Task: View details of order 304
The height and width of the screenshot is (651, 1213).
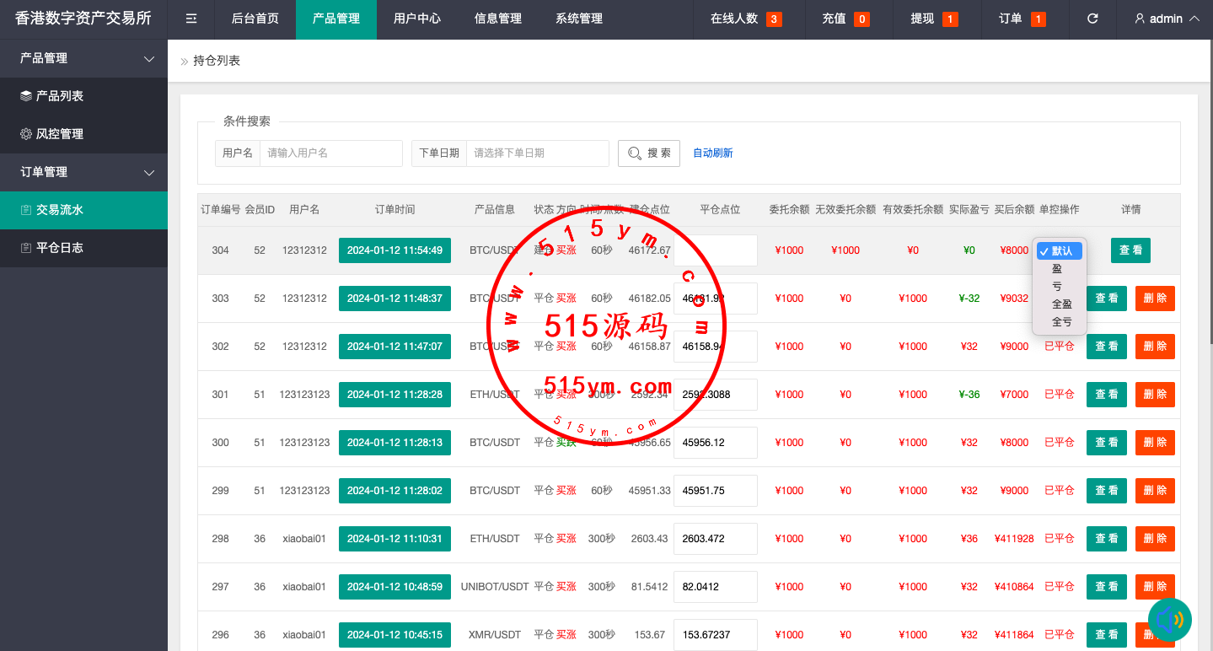Action: coord(1130,250)
